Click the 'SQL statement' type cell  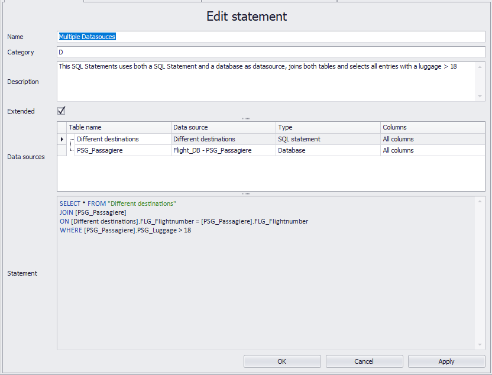click(x=328, y=139)
